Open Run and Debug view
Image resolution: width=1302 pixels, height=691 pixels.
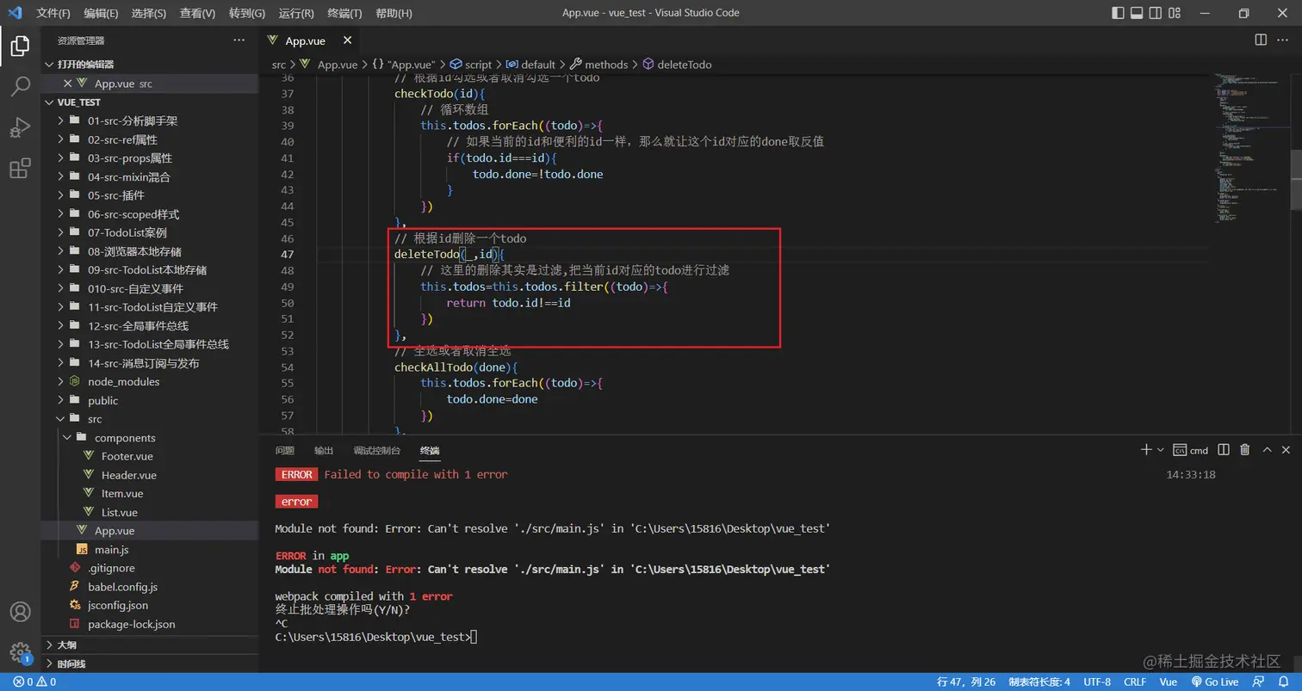(x=20, y=127)
